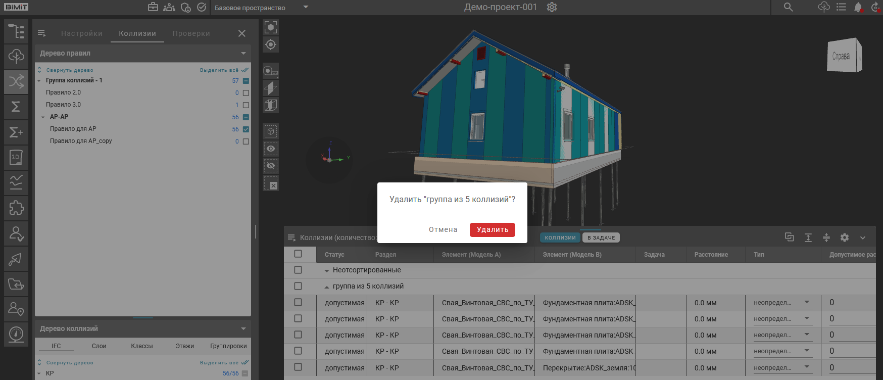Click the sigma summation sidebar icon
The width and height of the screenshot is (883, 380).
16,107
